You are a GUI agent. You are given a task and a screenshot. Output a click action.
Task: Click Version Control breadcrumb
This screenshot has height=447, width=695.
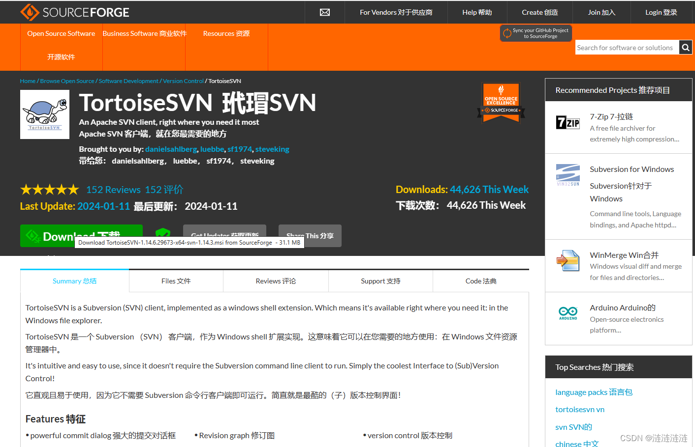tap(183, 81)
